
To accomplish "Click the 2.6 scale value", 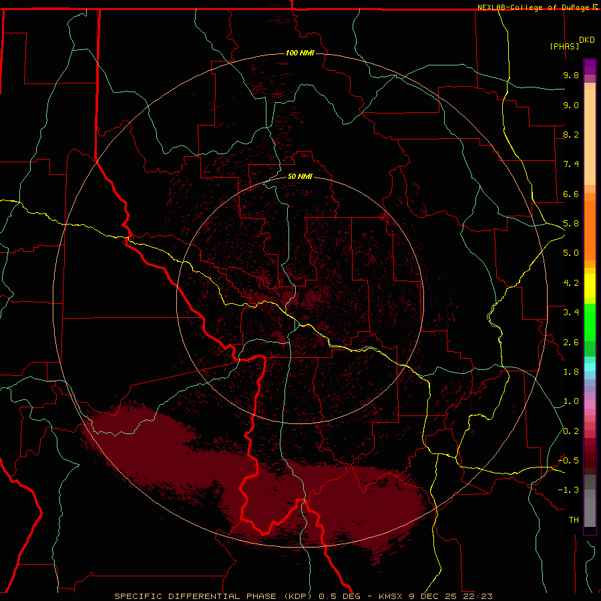I will point(571,343).
